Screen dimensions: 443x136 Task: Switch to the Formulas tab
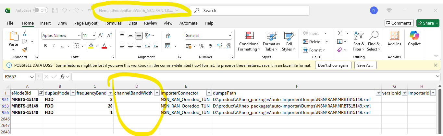pyautogui.click(x=113, y=23)
